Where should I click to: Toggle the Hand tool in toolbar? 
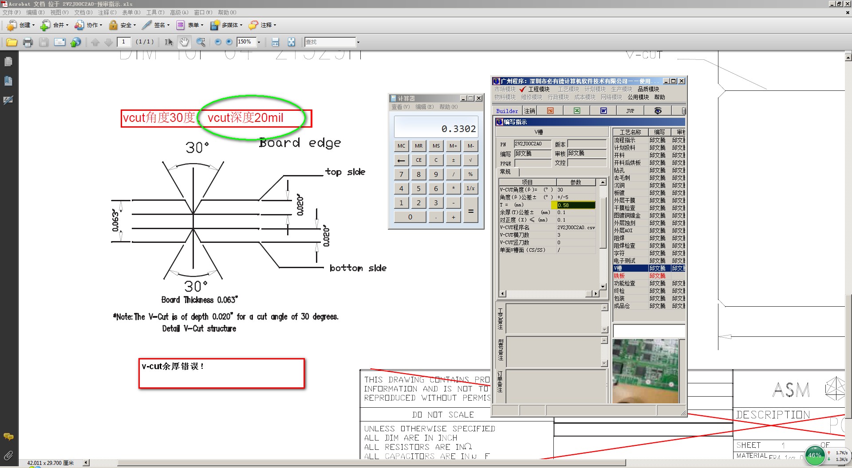click(x=184, y=42)
